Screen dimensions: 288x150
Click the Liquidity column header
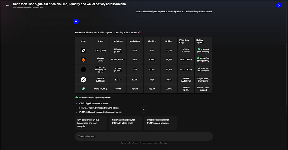point(152,41)
